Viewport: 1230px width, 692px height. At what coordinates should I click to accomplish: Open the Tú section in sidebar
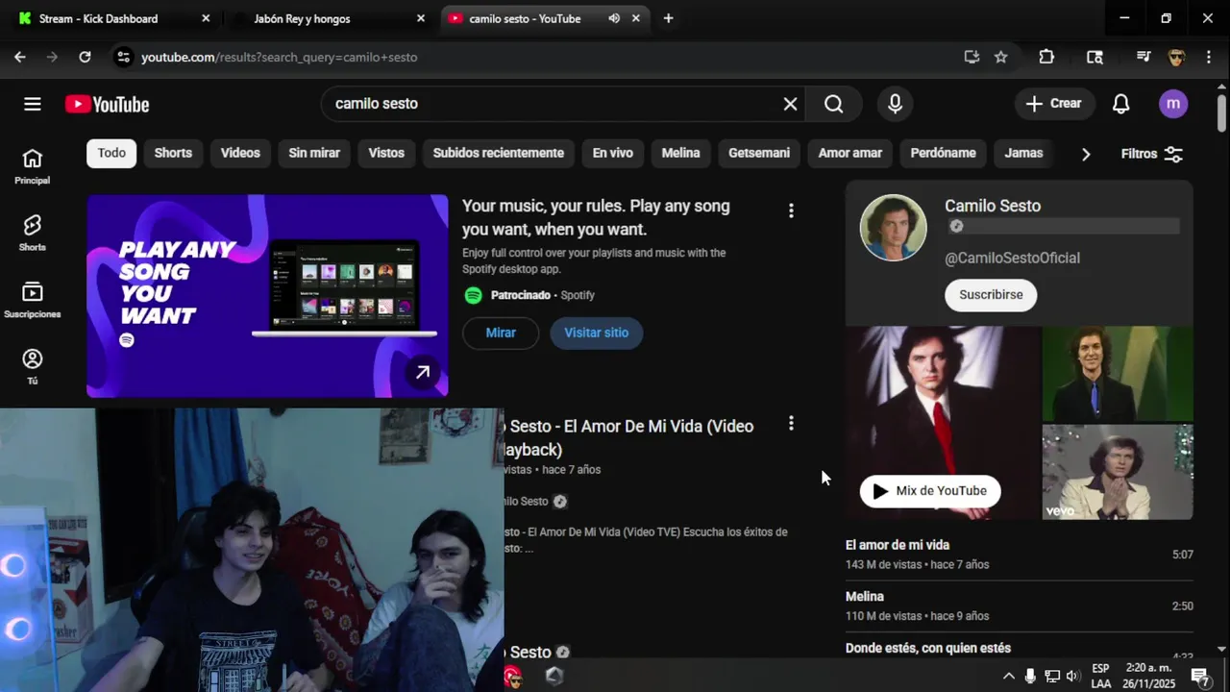coord(33,366)
